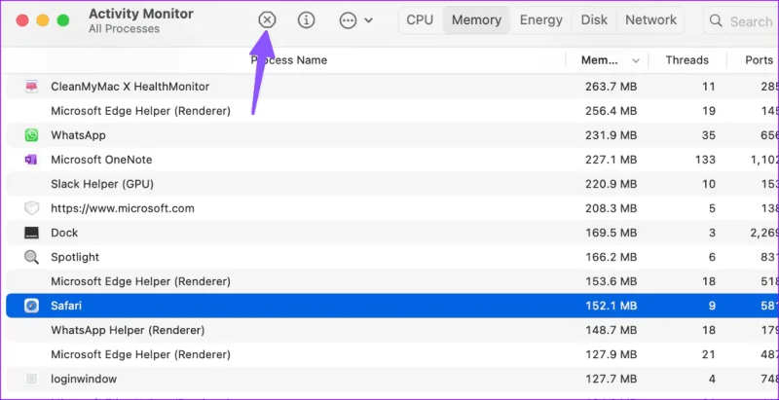Select the WhatsApp Helper (Renderer) process

pyautogui.click(x=128, y=330)
